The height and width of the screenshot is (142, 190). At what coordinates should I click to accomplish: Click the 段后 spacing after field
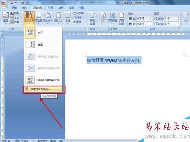pyautogui.click(x=171, y=24)
